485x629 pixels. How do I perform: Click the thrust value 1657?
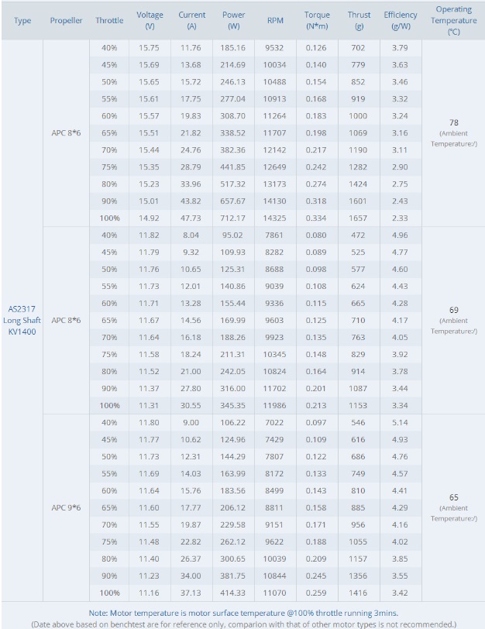[358, 218]
